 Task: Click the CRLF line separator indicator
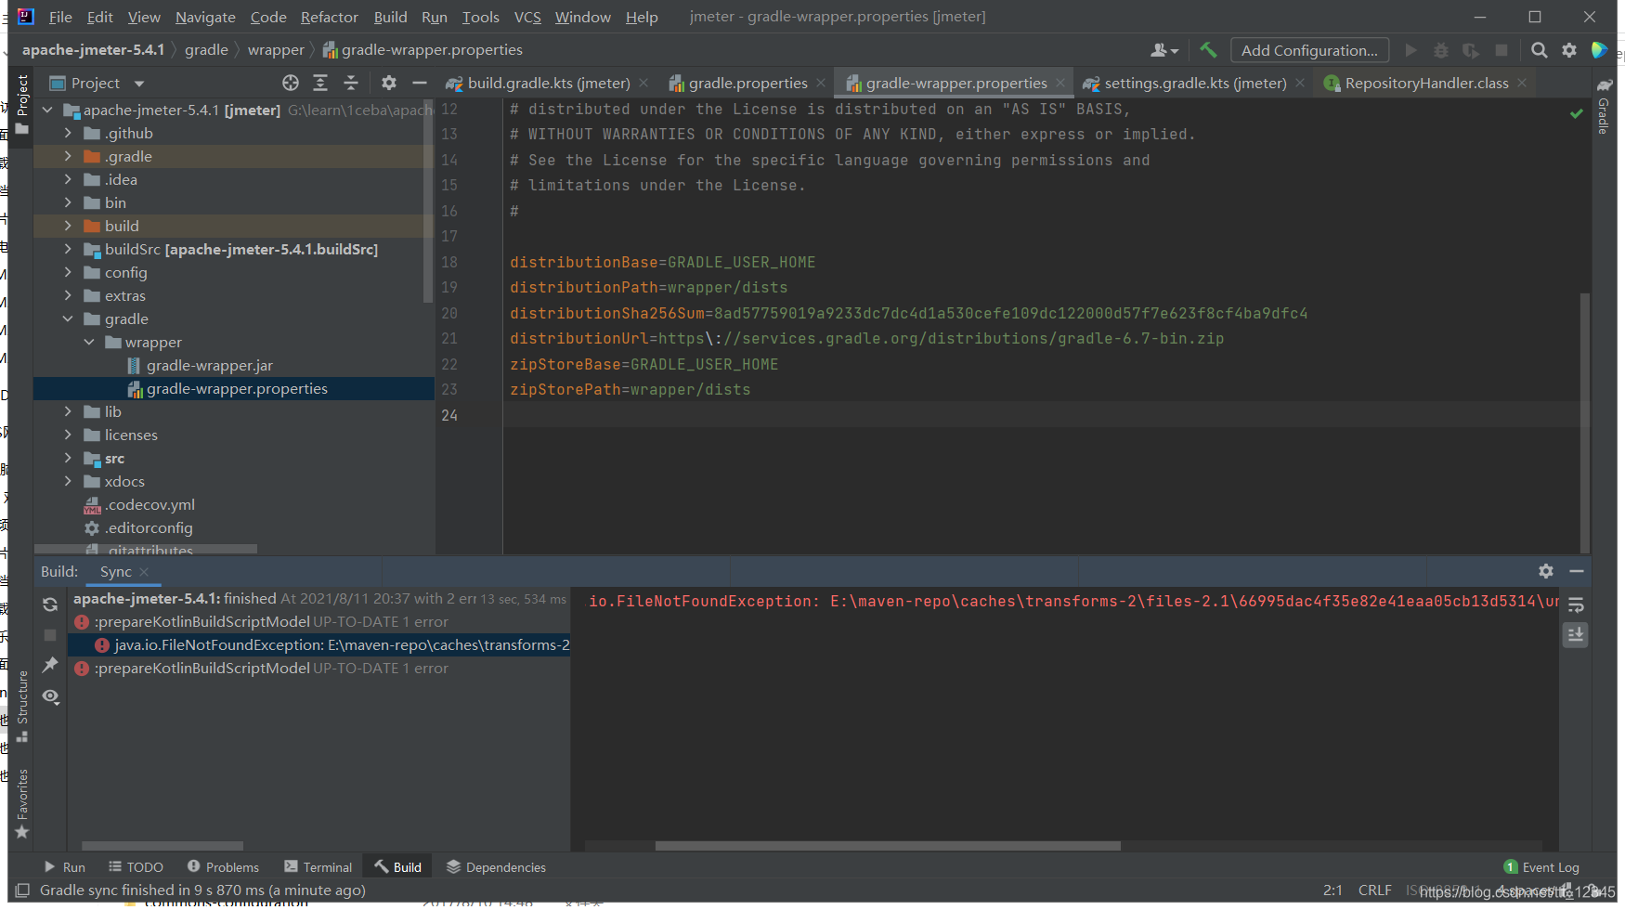(1374, 890)
